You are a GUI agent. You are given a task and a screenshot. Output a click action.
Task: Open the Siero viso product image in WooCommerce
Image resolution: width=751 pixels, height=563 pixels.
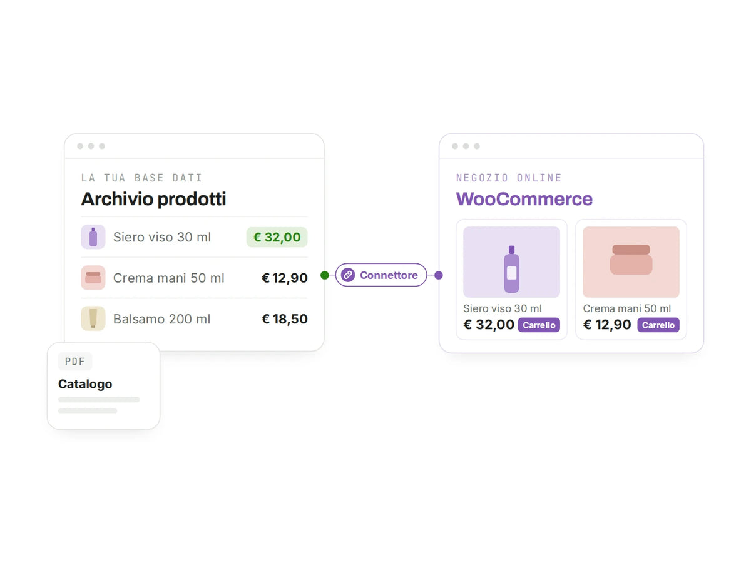[x=511, y=262]
